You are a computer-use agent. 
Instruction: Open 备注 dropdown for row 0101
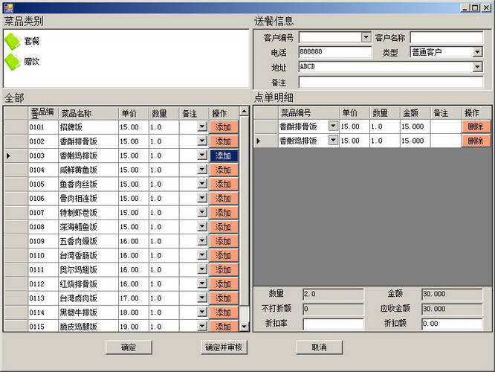pyautogui.click(x=202, y=126)
